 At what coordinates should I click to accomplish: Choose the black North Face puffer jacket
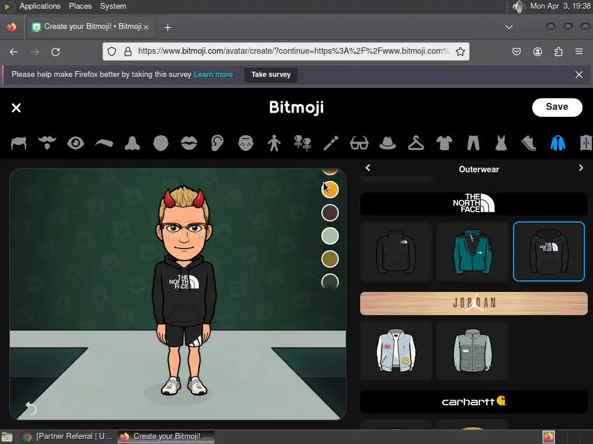[x=396, y=251]
